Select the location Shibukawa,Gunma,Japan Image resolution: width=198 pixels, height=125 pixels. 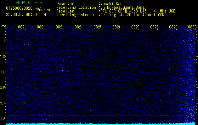click(123, 7)
